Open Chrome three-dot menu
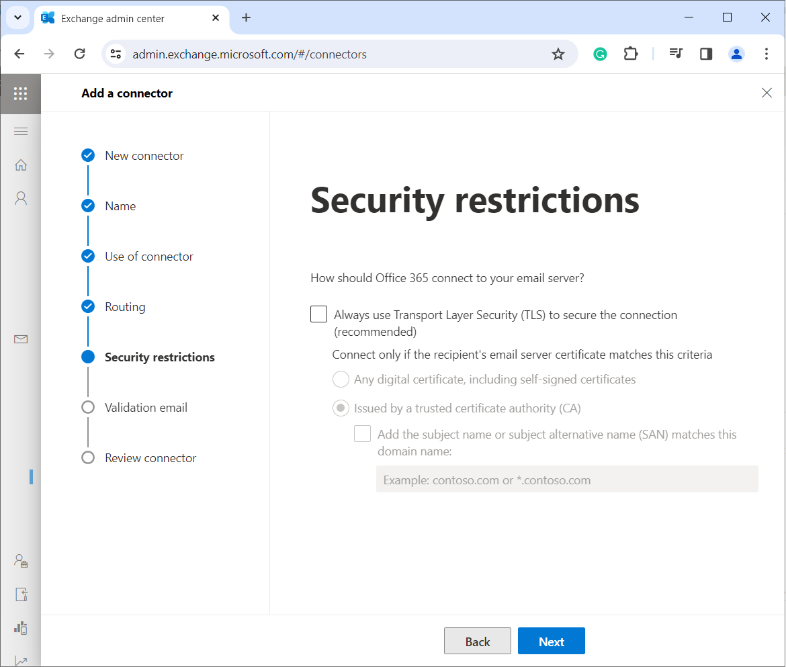 (767, 54)
